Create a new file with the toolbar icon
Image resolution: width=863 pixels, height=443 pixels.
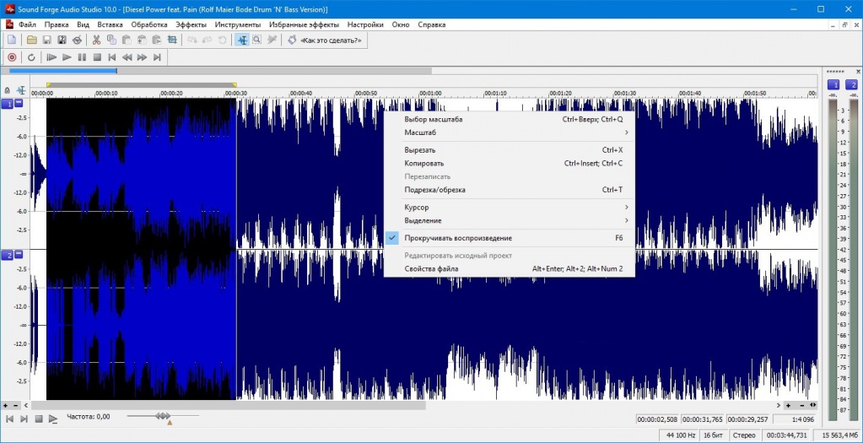[x=12, y=40]
